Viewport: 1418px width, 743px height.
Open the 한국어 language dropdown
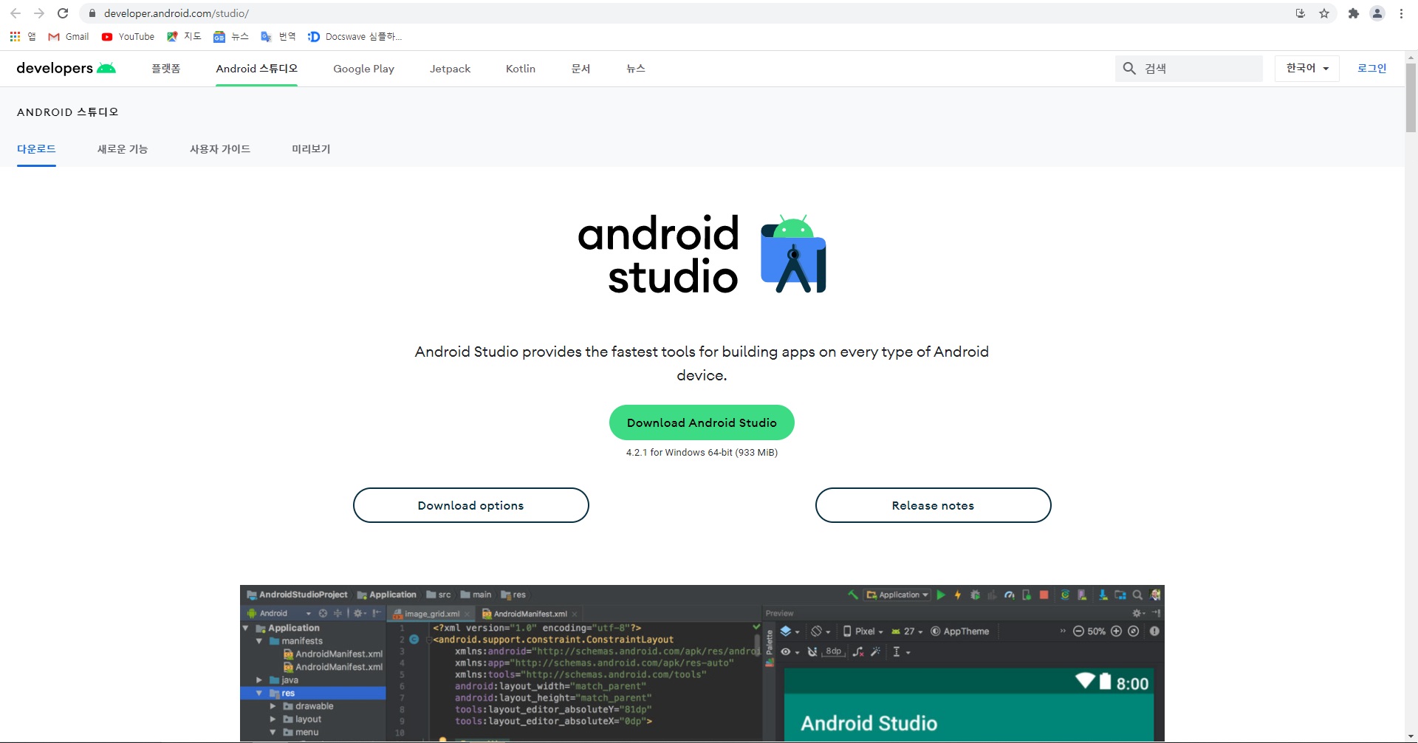[x=1307, y=68]
